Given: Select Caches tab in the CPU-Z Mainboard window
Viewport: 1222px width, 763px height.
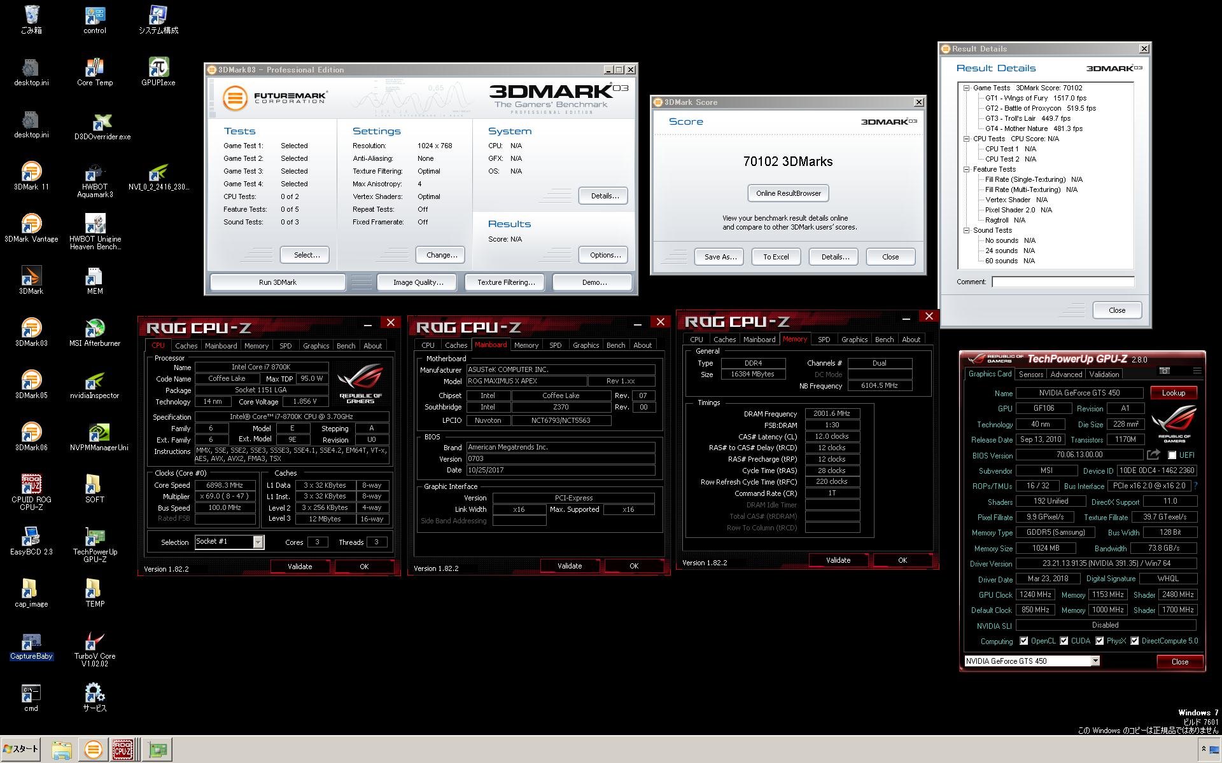Looking at the screenshot, I should (456, 345).
